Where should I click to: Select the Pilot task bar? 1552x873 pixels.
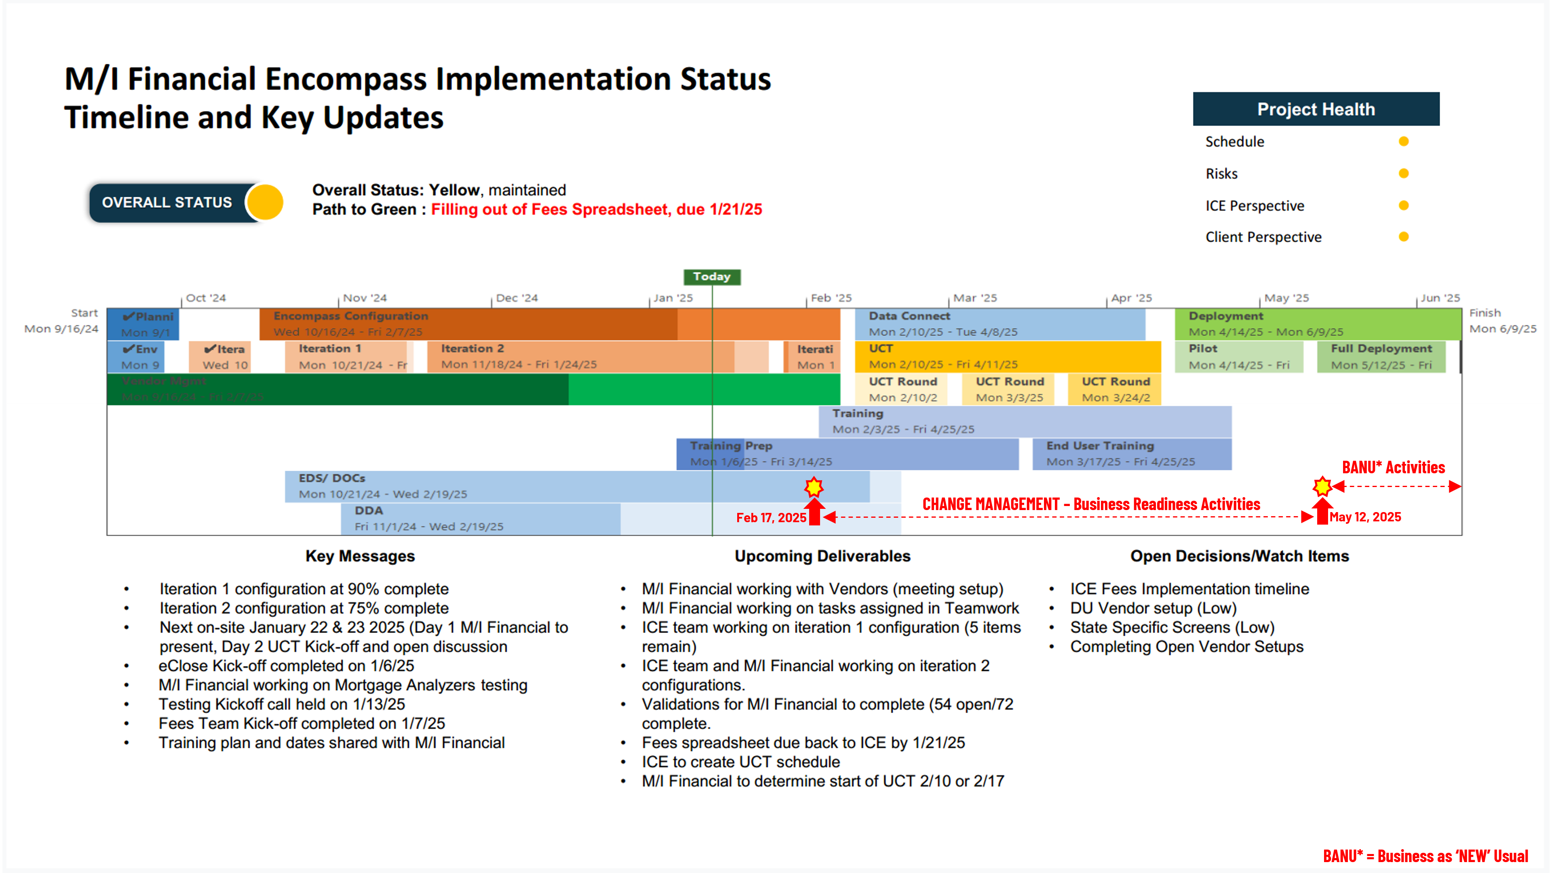pyautogui.click(x=1239, y=356)
